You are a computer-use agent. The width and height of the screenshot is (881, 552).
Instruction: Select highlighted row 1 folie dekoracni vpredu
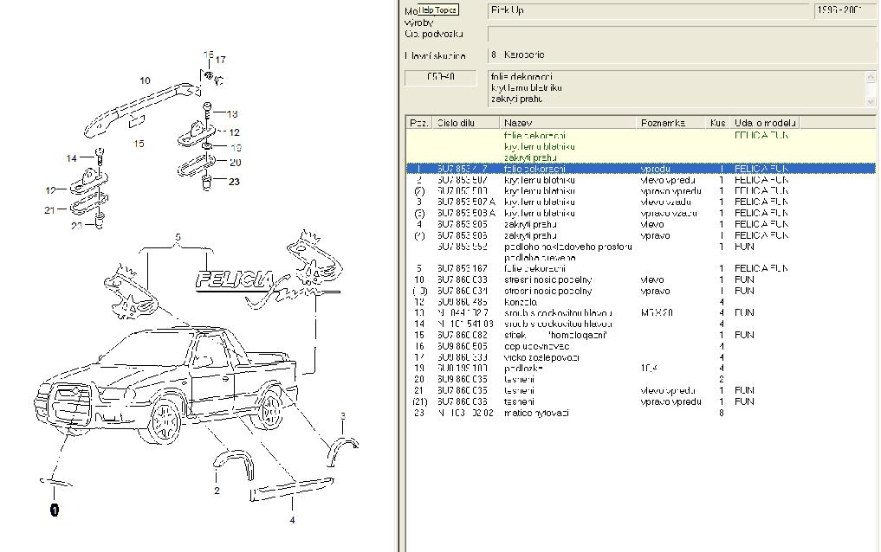click(640, 169)
